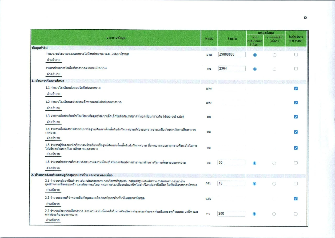Click the 'จำนวน' column header
Screen dimensions: 335x238
[x=232, y=38]
